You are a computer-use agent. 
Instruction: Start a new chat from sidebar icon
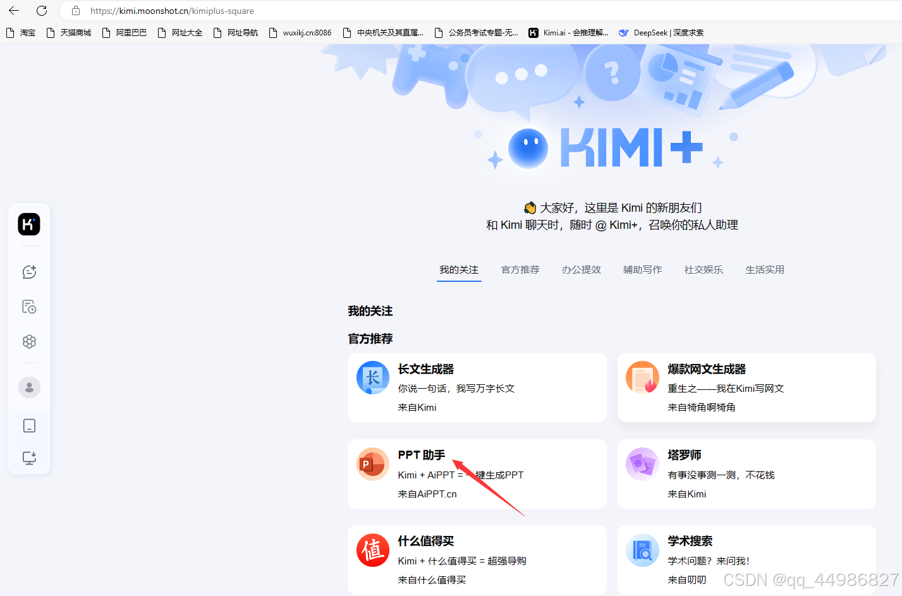pyautogui.click(x=29, y=272)
